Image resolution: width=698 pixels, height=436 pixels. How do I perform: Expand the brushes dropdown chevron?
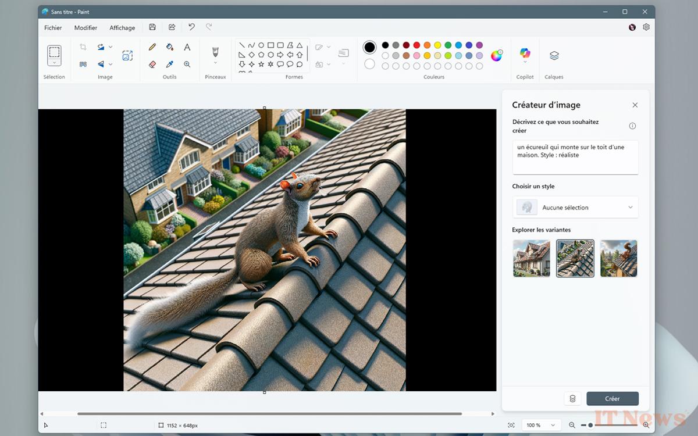tap(215, 63)
